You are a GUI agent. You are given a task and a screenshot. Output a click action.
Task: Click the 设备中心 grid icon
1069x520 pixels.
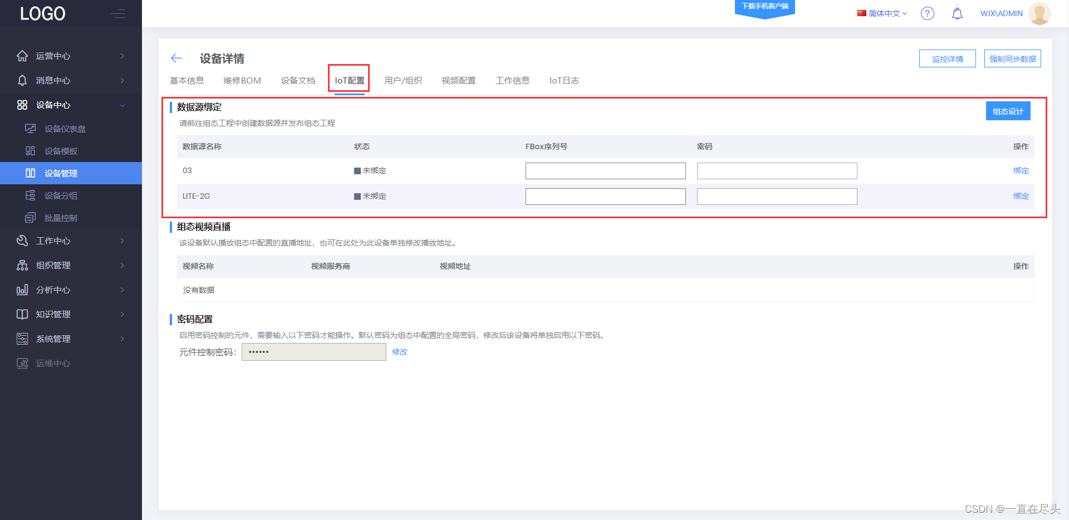[22, 105]
